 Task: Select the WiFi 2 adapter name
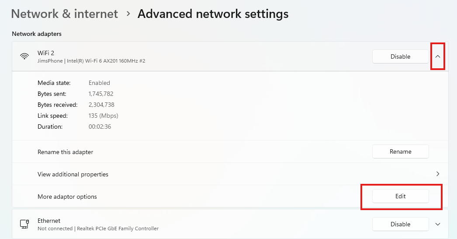pyautogui.click(x=46, y=53)
